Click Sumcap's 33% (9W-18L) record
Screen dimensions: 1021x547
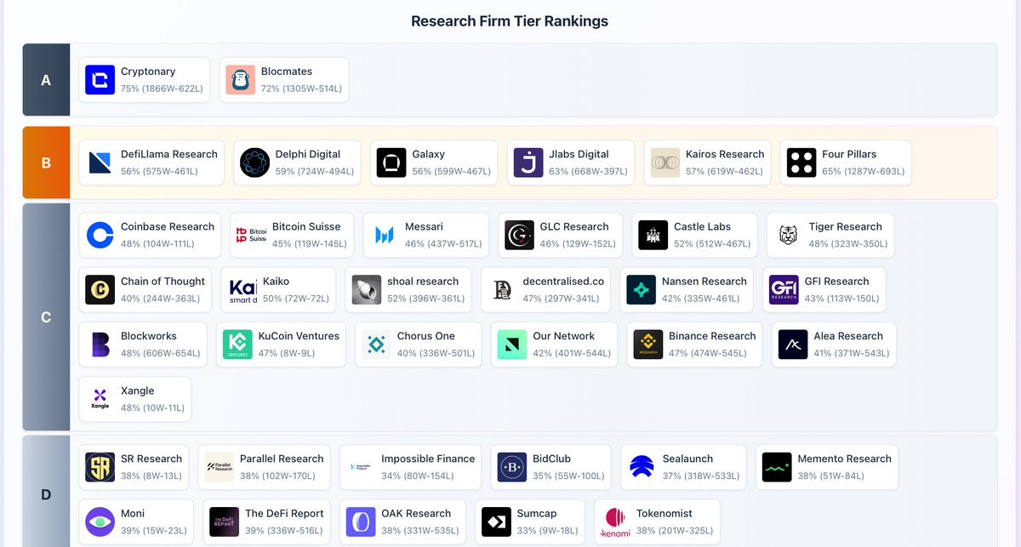click(x=547, y=530)
